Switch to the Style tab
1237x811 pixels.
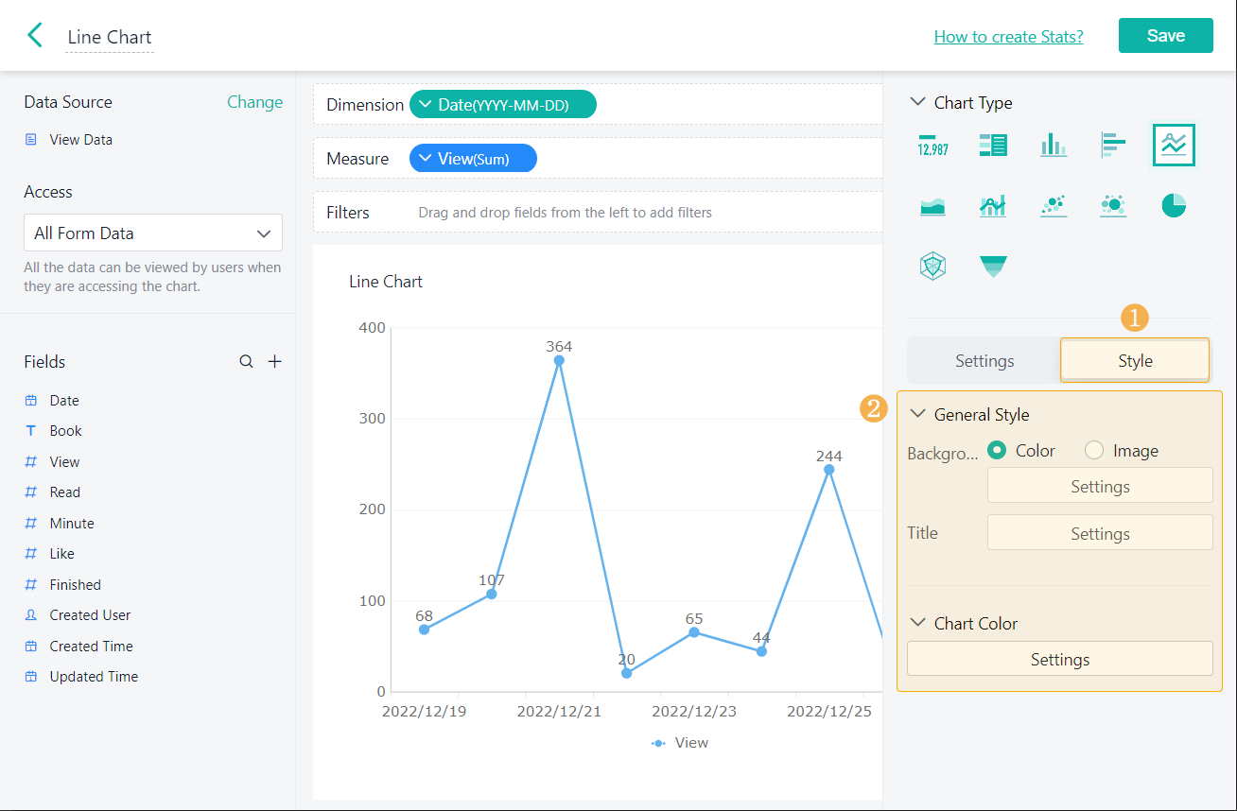click(1135, 361)
